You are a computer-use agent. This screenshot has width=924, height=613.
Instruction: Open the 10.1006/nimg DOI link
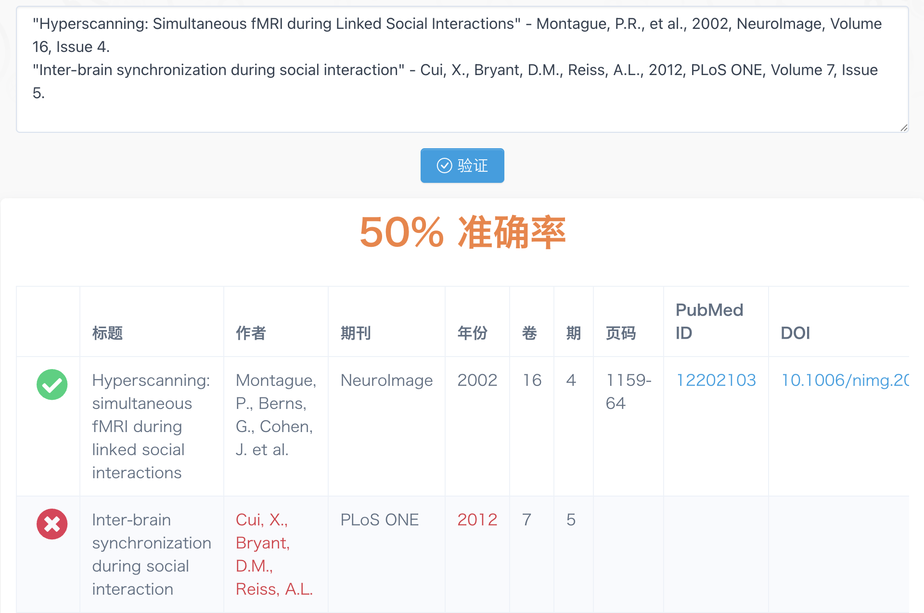845,380
